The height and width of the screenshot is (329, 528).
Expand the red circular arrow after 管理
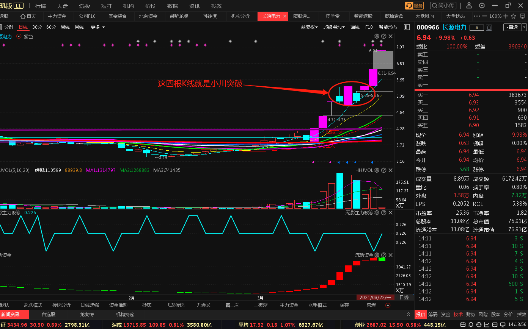388,305
